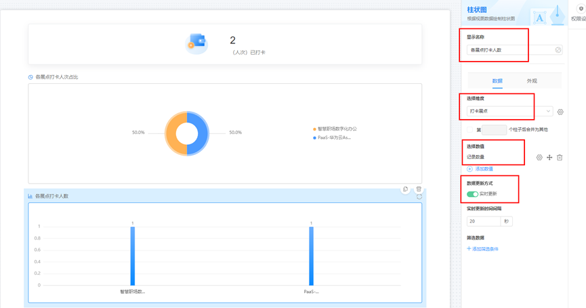Open settings gear beside 打卡展点 dimension
This screenshot has height=308, width=586.
tap(560, 112)
